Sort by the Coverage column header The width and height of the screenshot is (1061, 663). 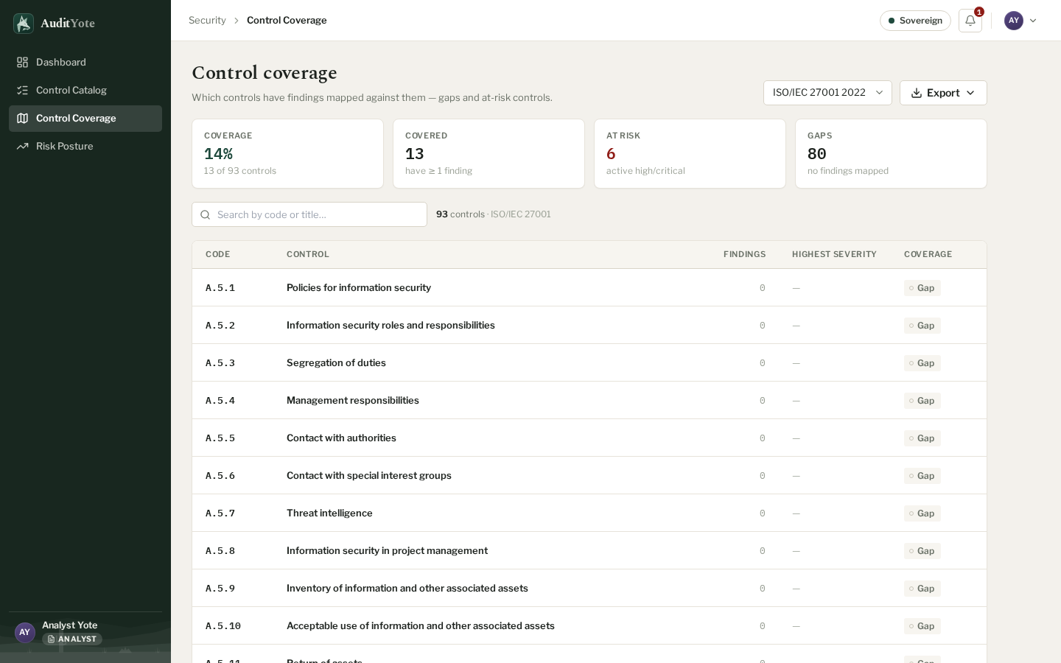coord(928,255)
